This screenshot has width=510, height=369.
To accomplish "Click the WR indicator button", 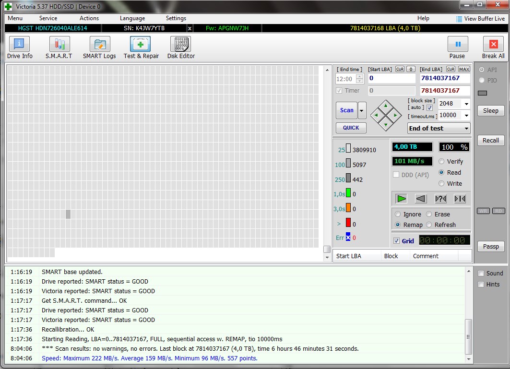I will click(x=483, y=211).
